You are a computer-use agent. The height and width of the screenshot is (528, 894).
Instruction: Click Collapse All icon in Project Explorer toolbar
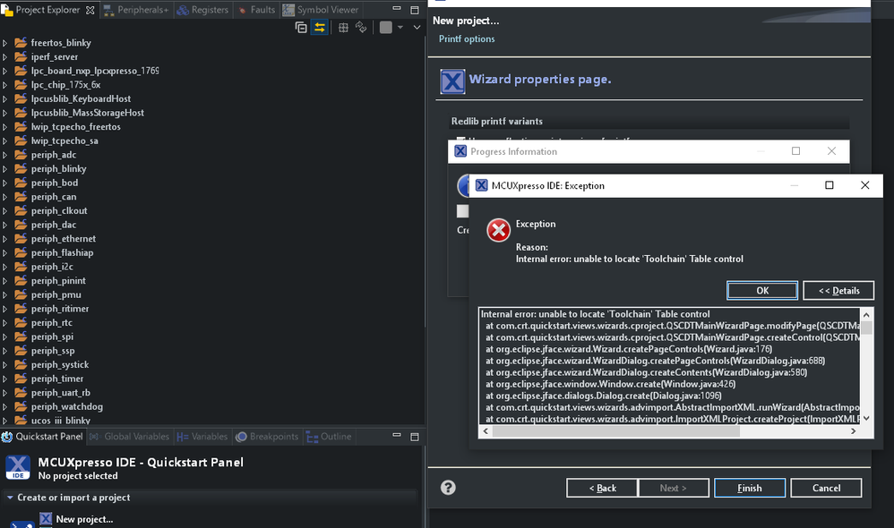tap(301, 28)
